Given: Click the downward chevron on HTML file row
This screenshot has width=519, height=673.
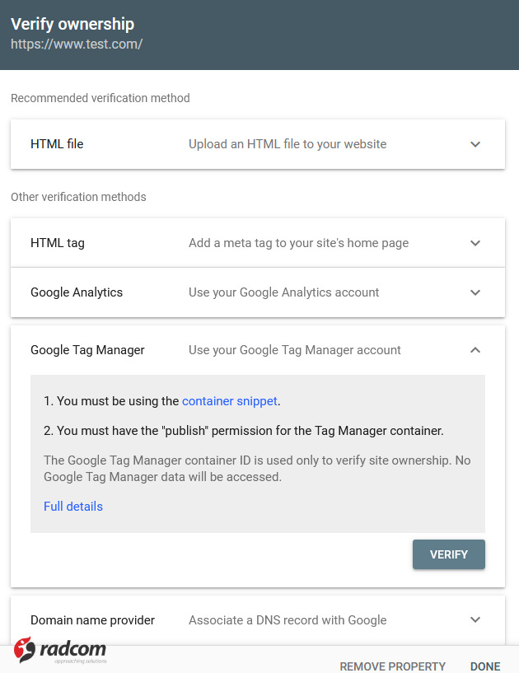Looking at the screenshot, I should 475,143.
